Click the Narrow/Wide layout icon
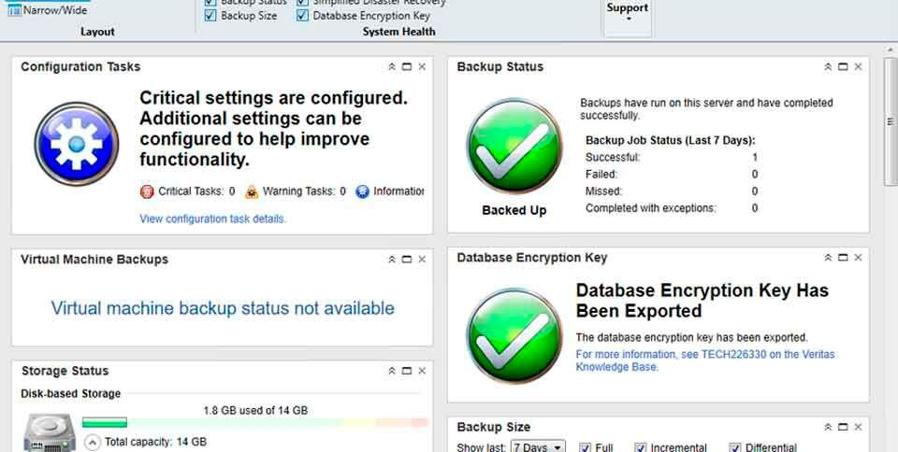Screen dimensions: 898x452 (x=15, y=10)
